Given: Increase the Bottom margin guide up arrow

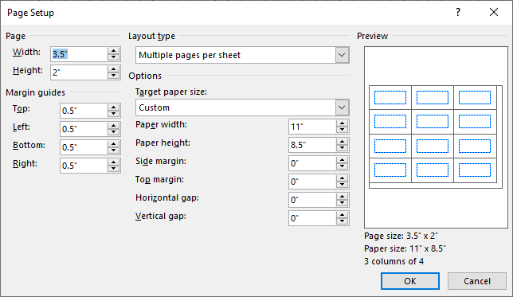Looking at the screenshot, I should [113, 144].
